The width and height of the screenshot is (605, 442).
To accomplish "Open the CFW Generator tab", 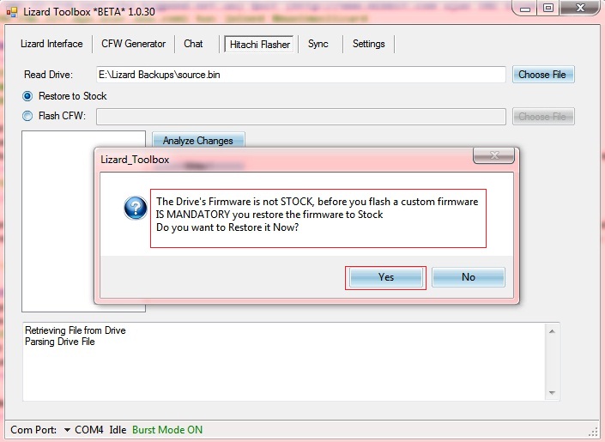I will (134, 44).
